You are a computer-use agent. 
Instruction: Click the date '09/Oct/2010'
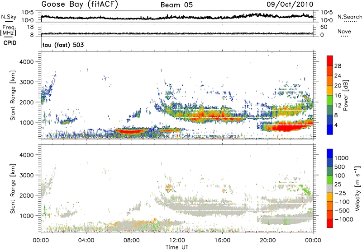coord(290,5)
